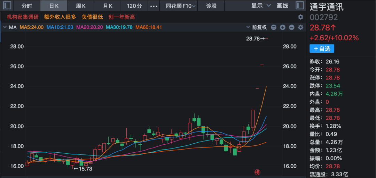Image resolution: width=376 pixels, height=178 pixels.
Task: Click the plus zoom-in chart icon
Action: pos(282,27)
